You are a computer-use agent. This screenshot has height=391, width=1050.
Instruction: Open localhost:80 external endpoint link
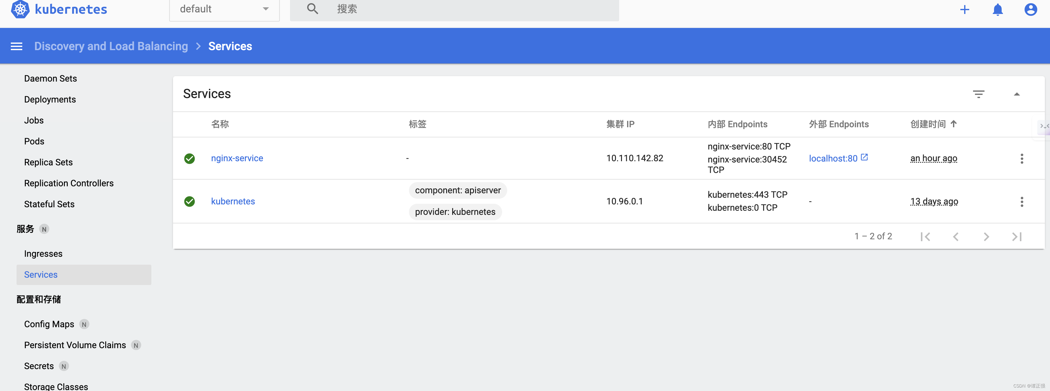[833, 158]
